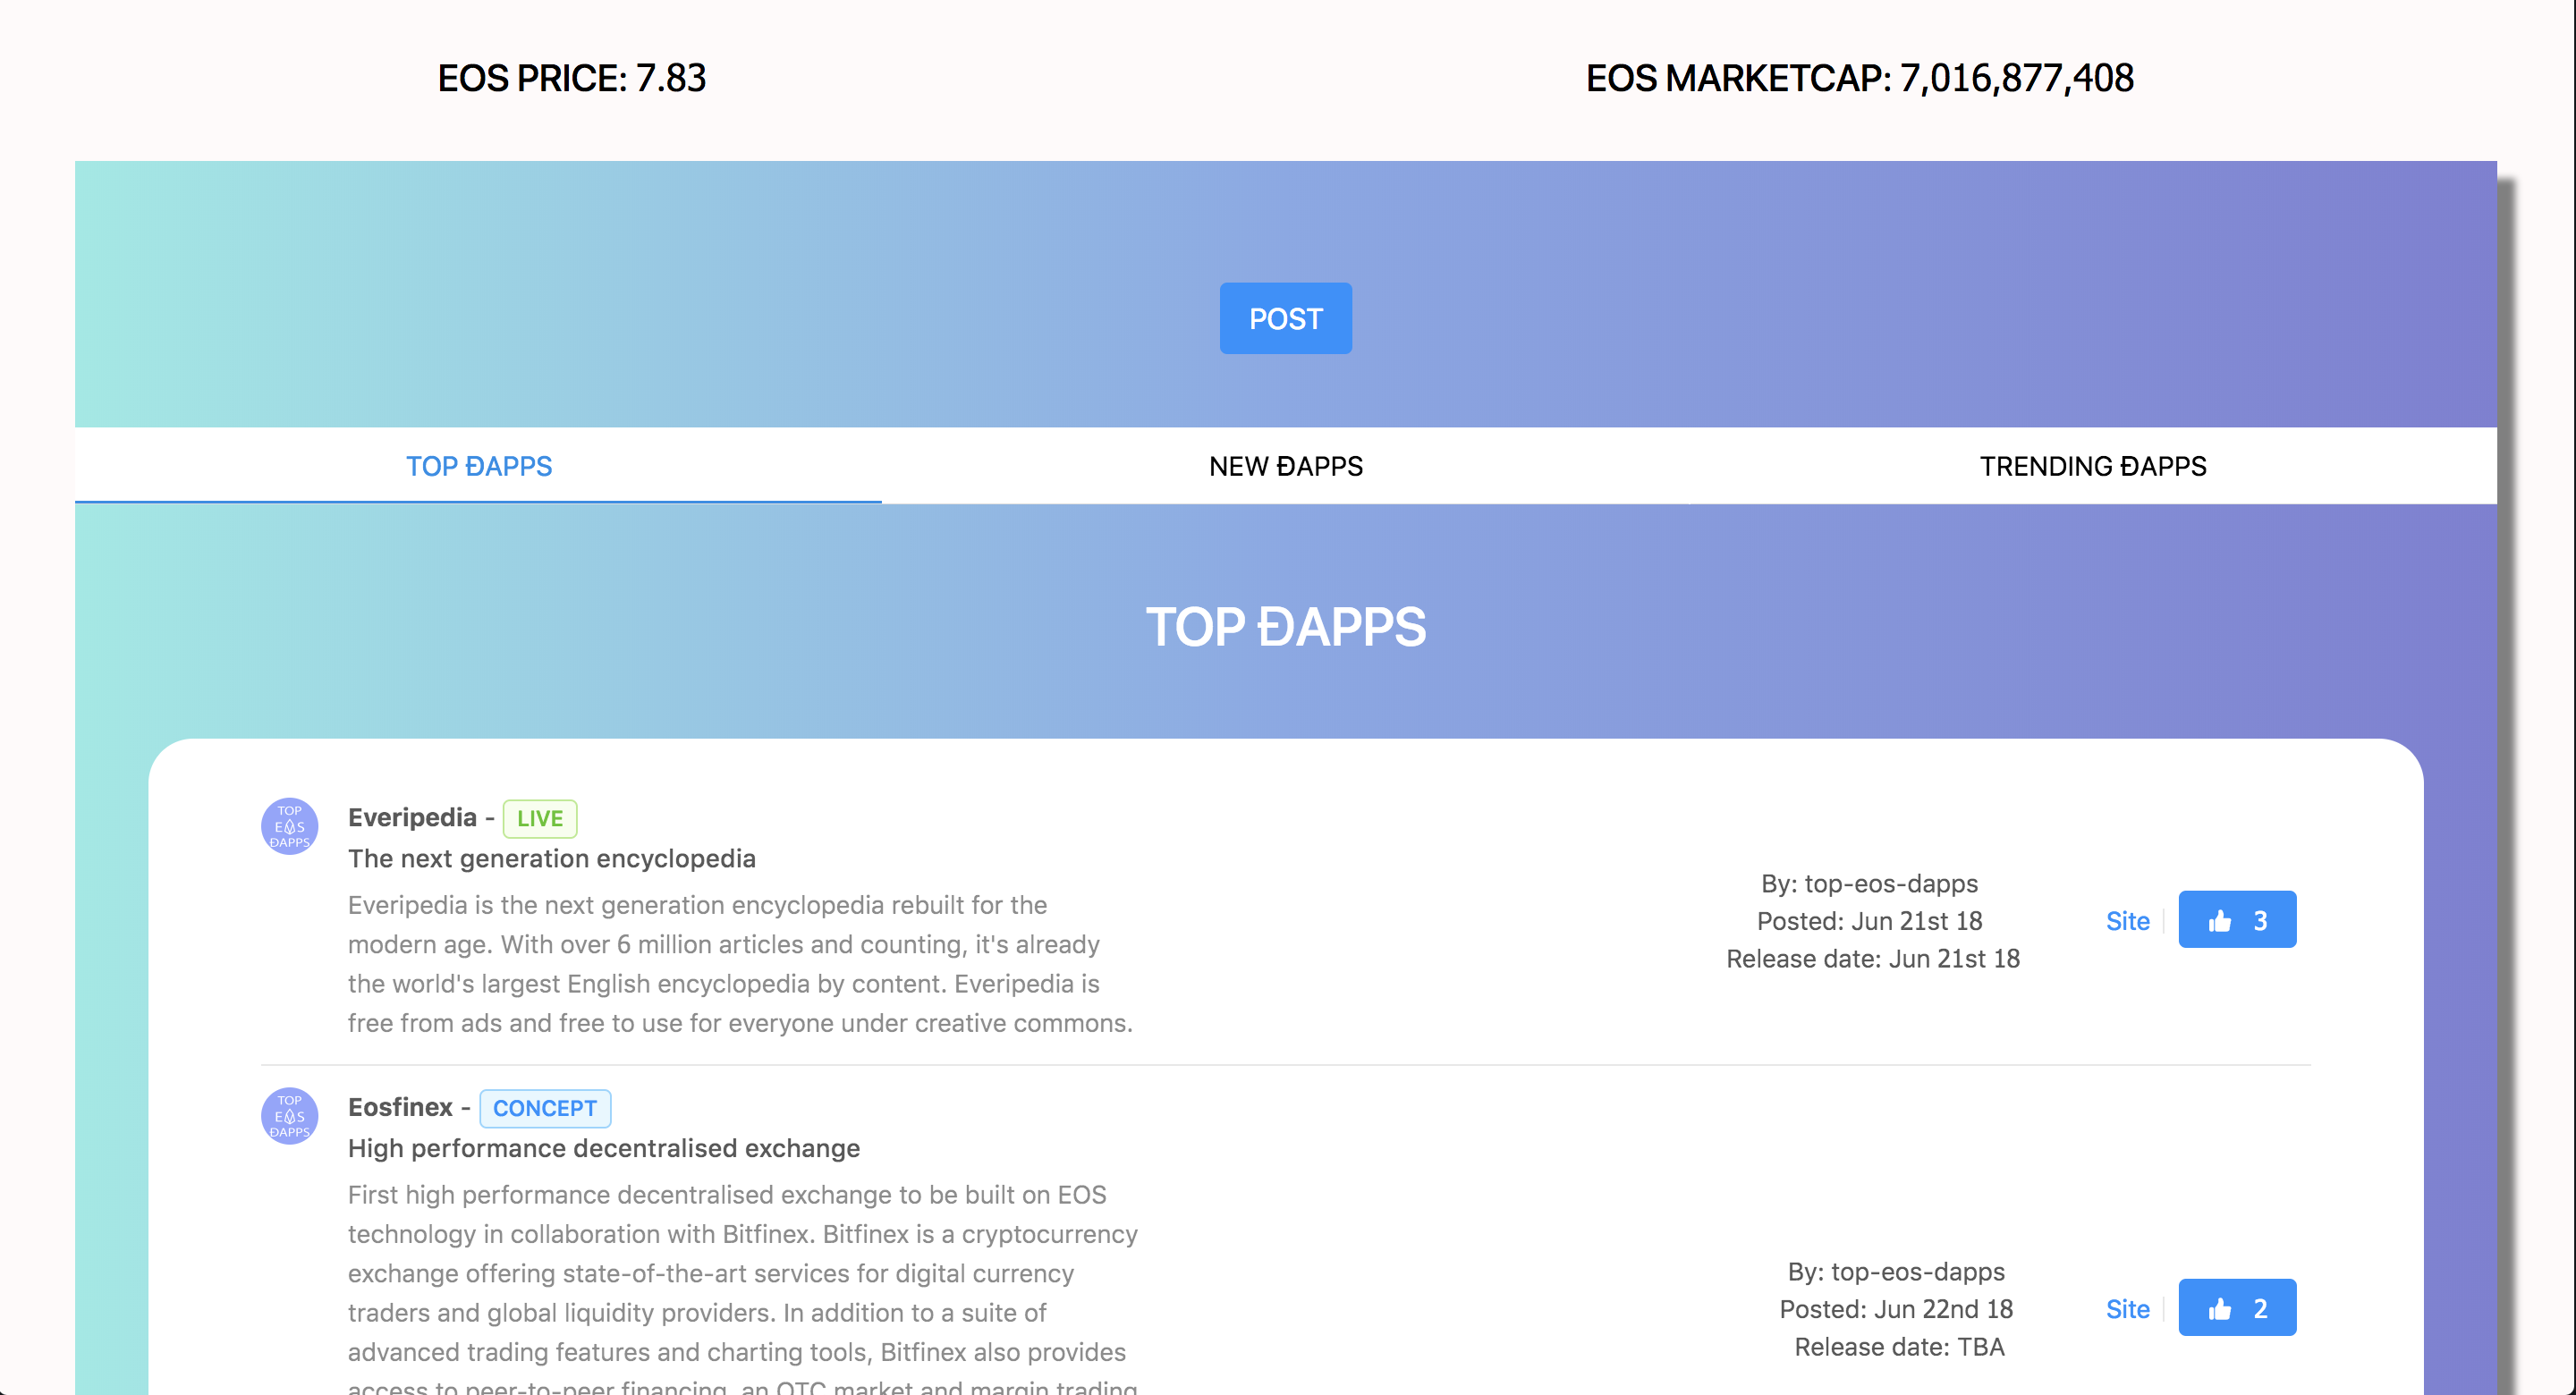
Task: Click the EOS MARKETCAP display in the header
Action: (1860, 78)
